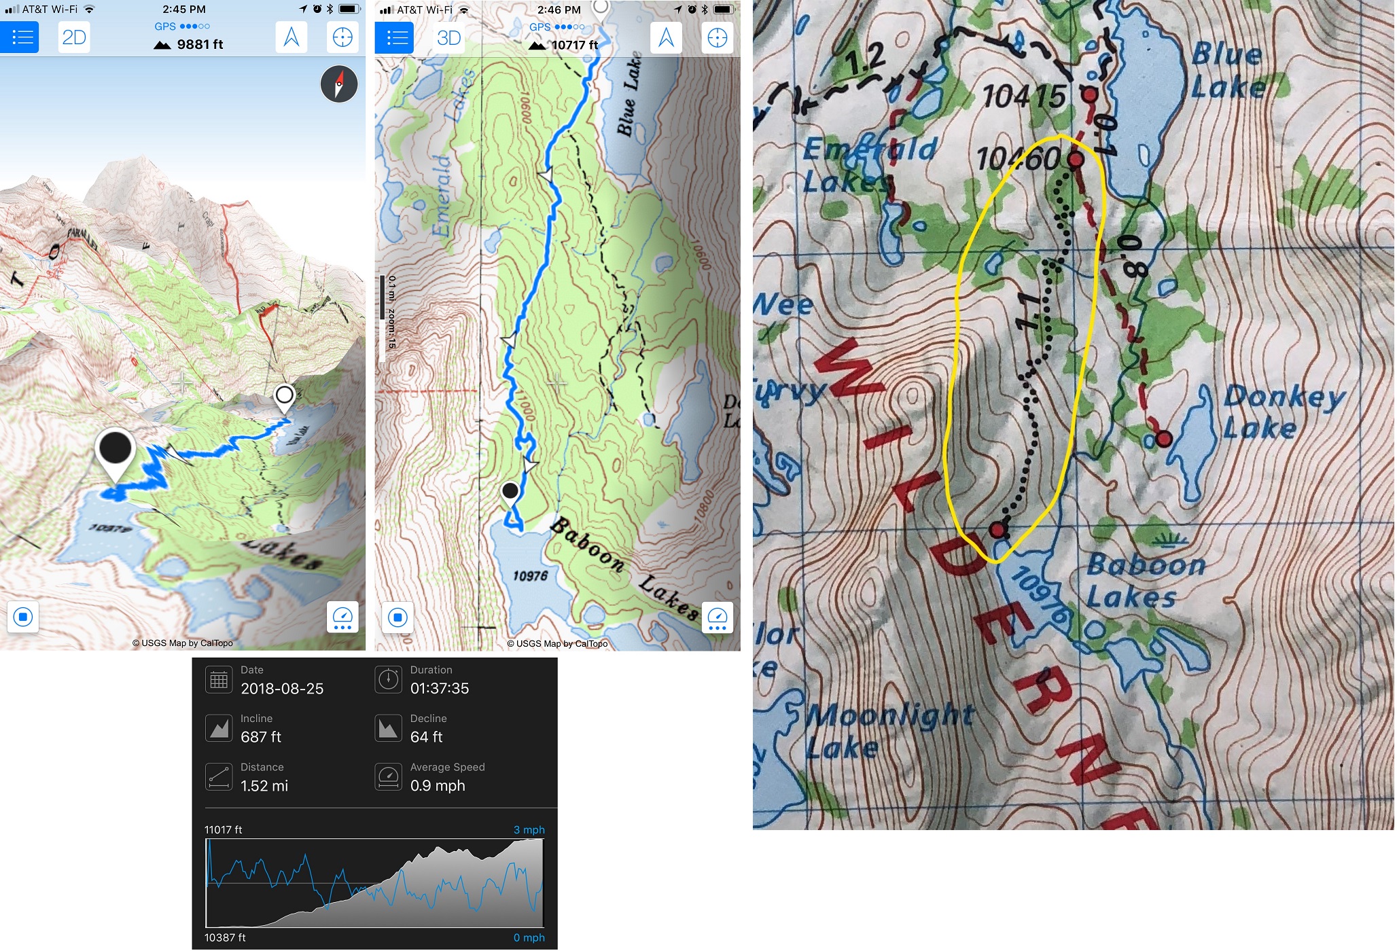Open the list menu in the middle phone screen
1397x951 pixels.
tap(394, 37)
